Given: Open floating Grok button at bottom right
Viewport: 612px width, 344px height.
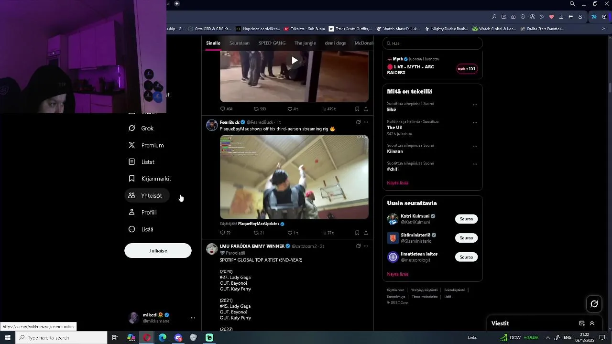Looking at the screenshot, I should click(x=594, y=304).
